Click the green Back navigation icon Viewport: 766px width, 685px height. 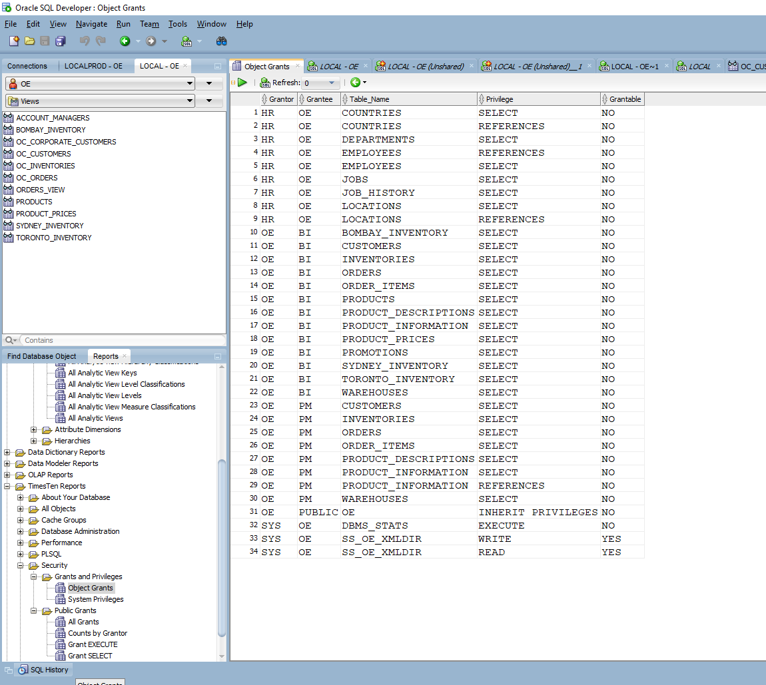pyautogui.click(x=125, y=41)
